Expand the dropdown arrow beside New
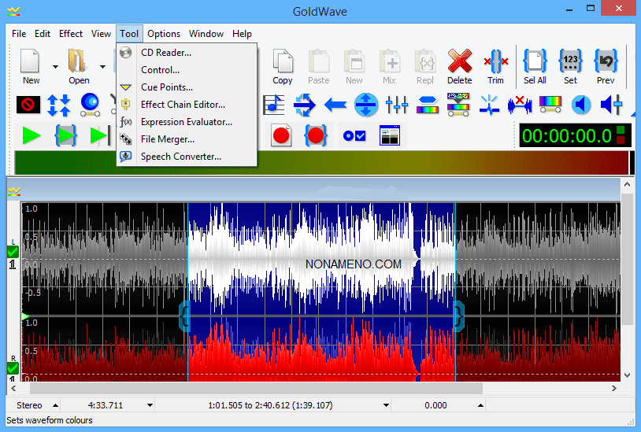The height and width of the screenshot is (432, 641). pos(55,67)
